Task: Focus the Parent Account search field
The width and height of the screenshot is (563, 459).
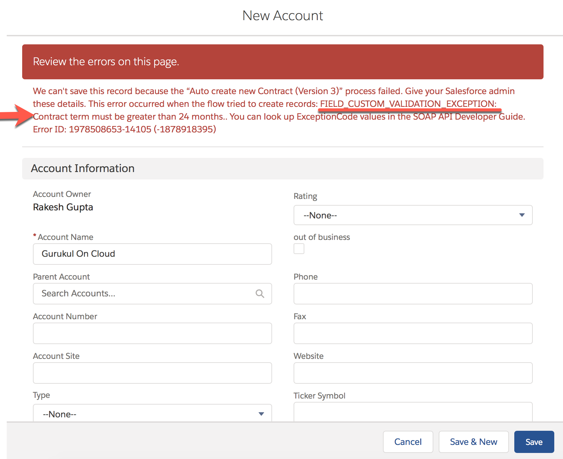Action: point(152,294)
